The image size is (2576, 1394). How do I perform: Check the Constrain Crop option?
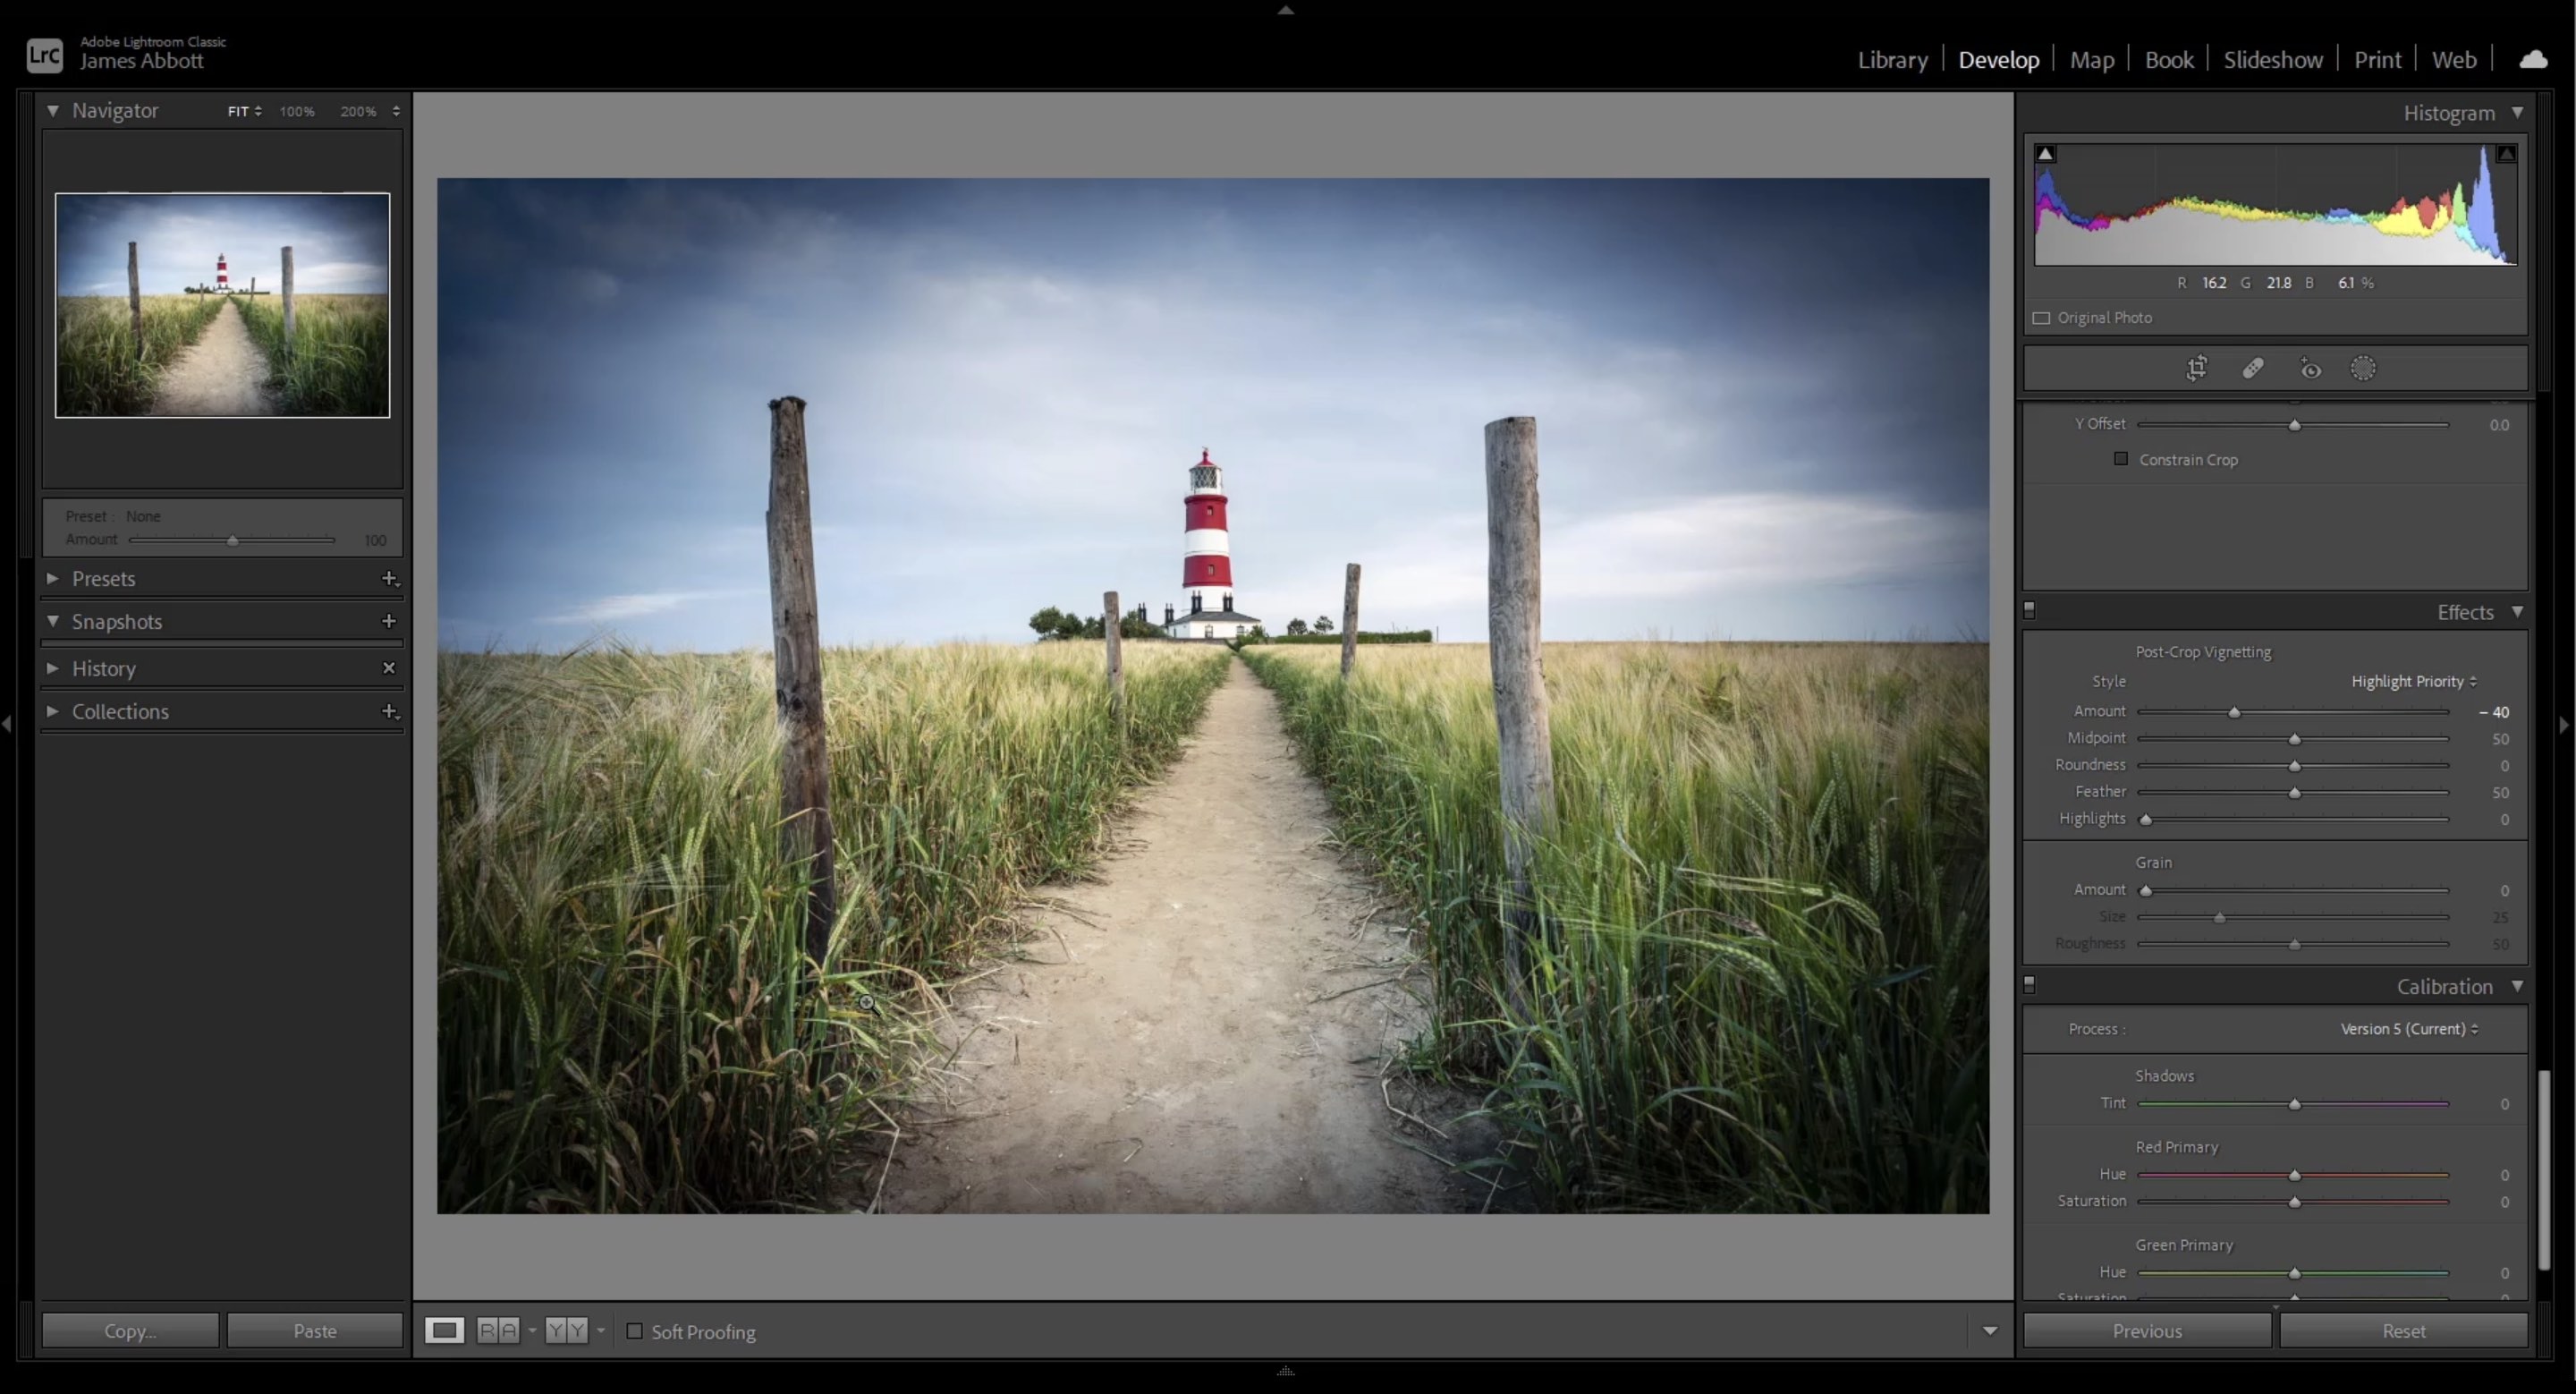(x=2121, y=459)
